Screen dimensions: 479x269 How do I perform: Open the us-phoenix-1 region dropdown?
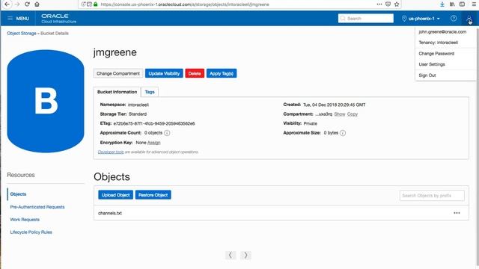(421, 19)
